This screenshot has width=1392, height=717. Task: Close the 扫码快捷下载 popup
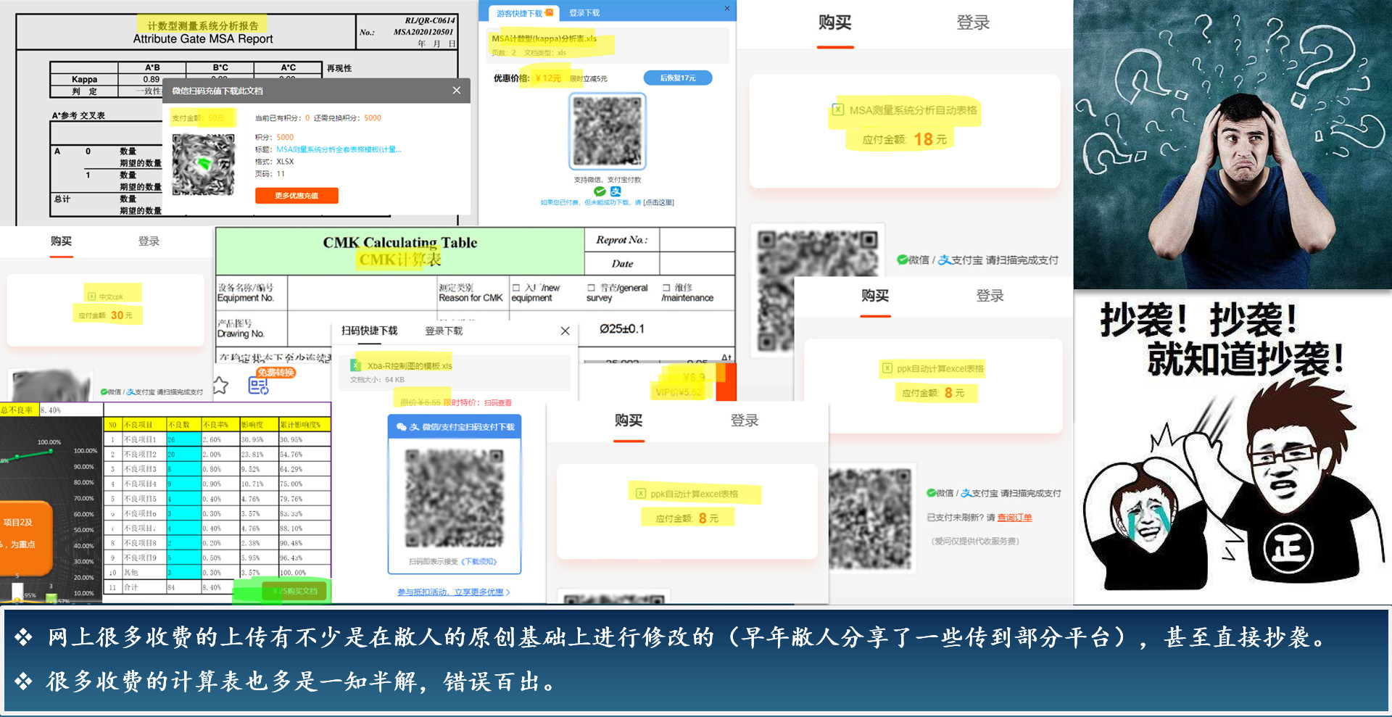[565, 331]
